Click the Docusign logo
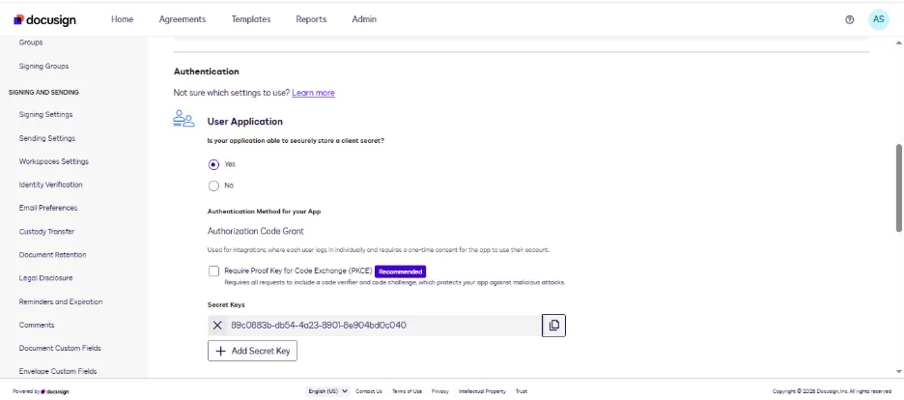904x400 pixels. coord(44,19)
